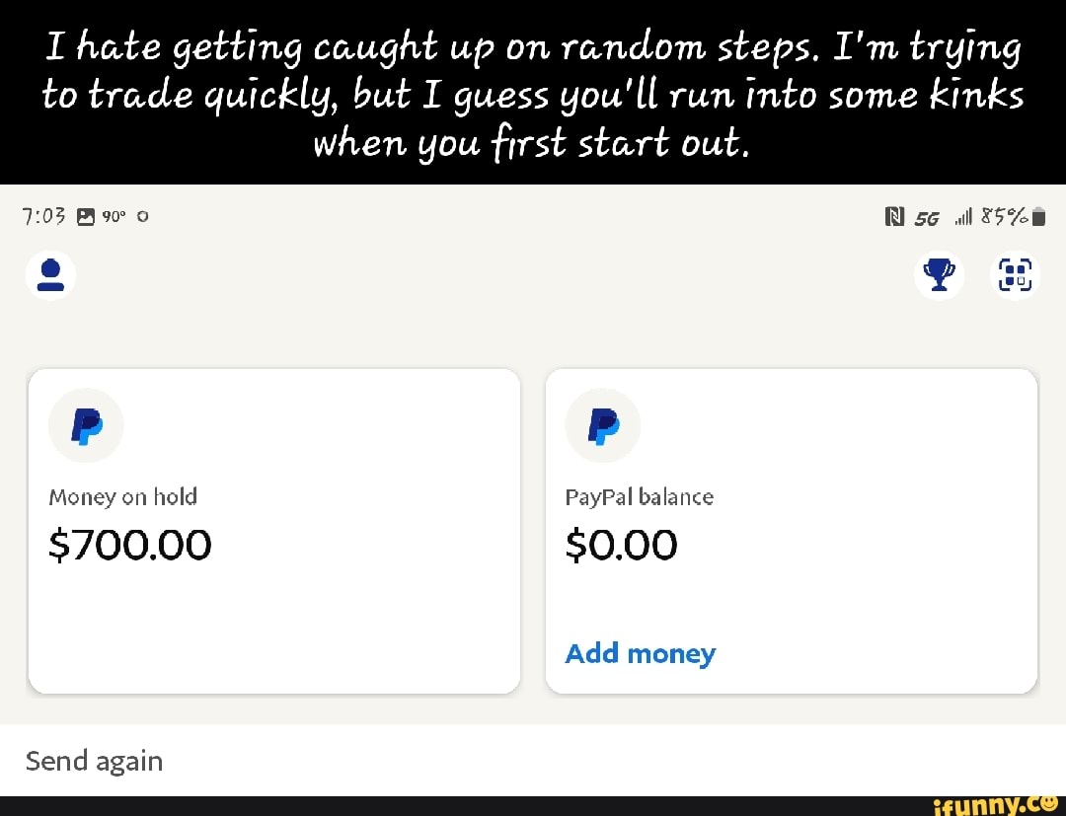Tap the 7:03 clock in status bar
This screenshot has height=816, width=1066.
42,216
